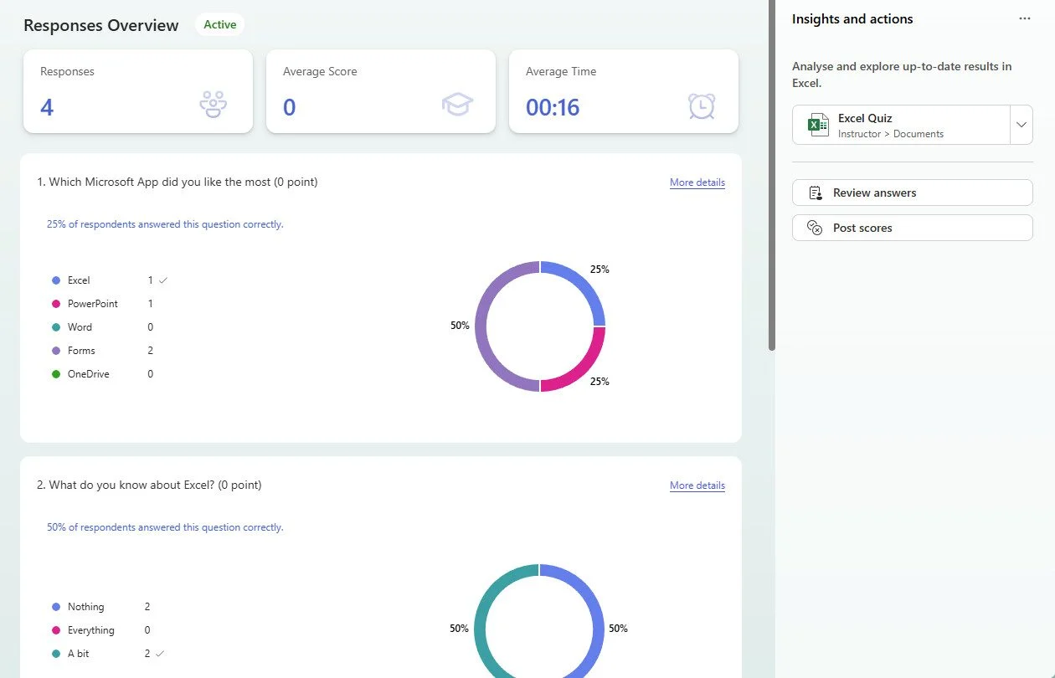Viewport: 1055px width, 678px height.
Task: Click the checkmark beside the A bit answer count
Action: click(159, 654)
